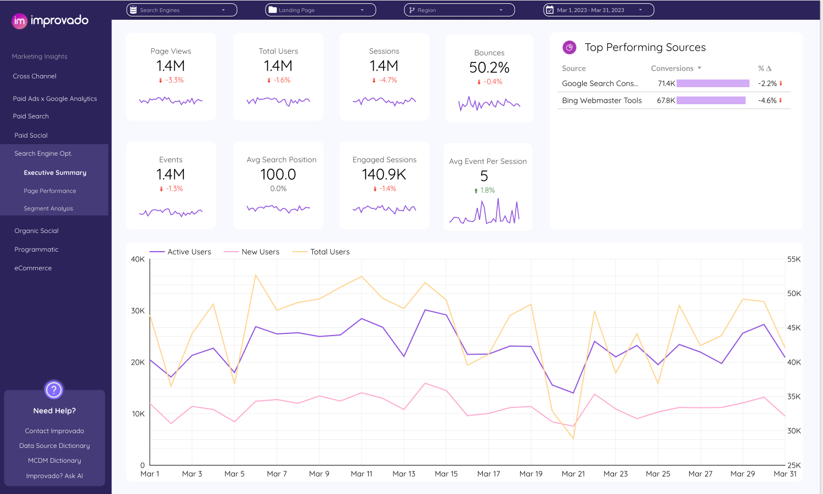
Task: Click the branch icon in Region filter
Action: tap(412, 10)
